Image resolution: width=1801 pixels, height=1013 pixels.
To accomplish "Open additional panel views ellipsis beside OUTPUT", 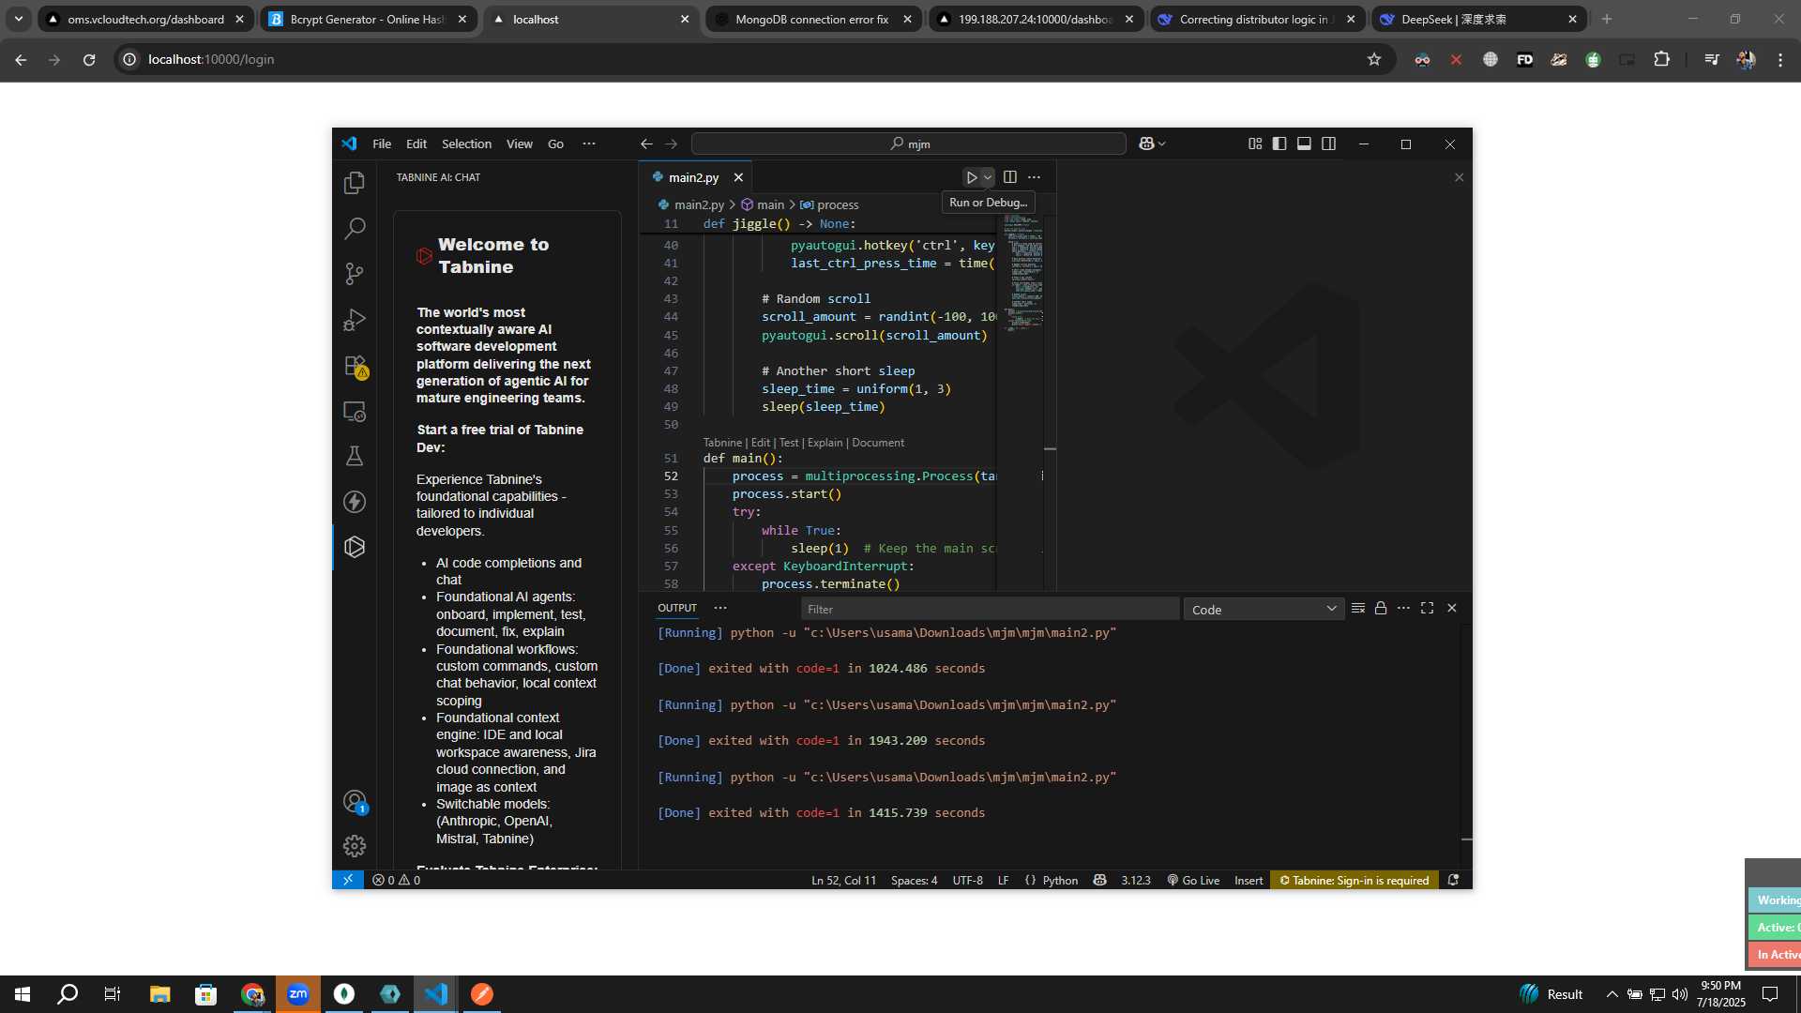I will 720,608.
